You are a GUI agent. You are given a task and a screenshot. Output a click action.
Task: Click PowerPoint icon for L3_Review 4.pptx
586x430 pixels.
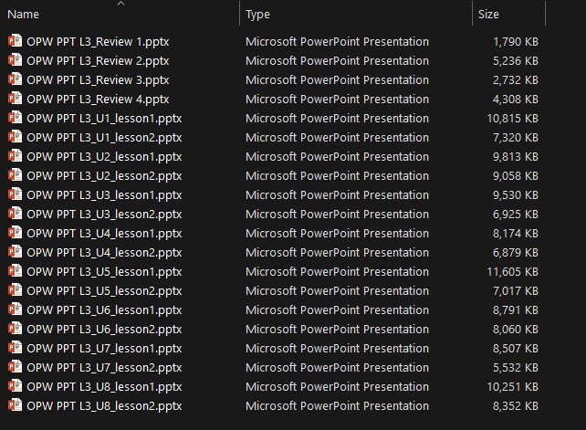tap(15, 99)
